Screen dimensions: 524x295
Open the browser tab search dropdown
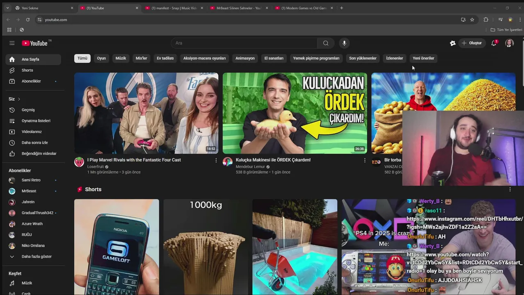click(x=7, y=8)
